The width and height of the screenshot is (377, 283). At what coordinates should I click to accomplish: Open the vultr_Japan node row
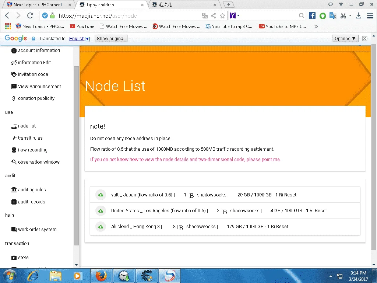225,195
